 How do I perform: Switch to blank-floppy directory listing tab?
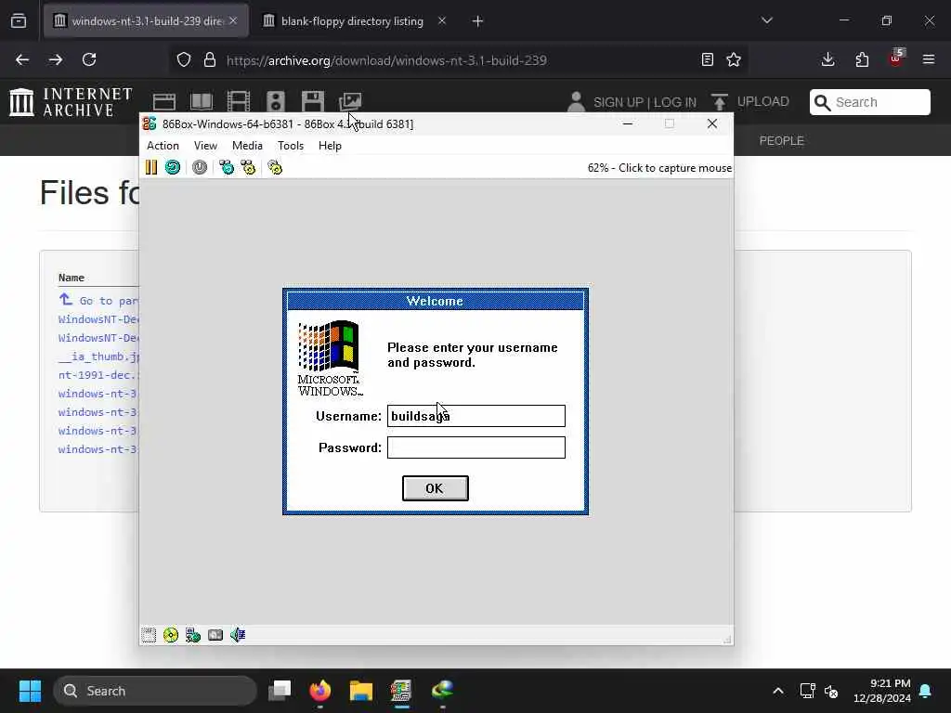coord(352,21)
